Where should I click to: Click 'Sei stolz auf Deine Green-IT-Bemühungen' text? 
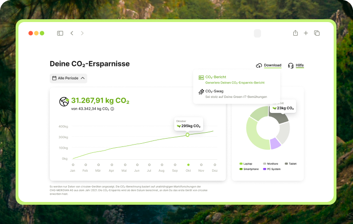(x=236, y=97)
